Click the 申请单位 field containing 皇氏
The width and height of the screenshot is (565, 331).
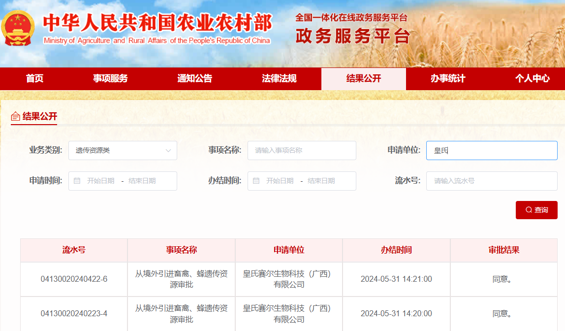491,150
